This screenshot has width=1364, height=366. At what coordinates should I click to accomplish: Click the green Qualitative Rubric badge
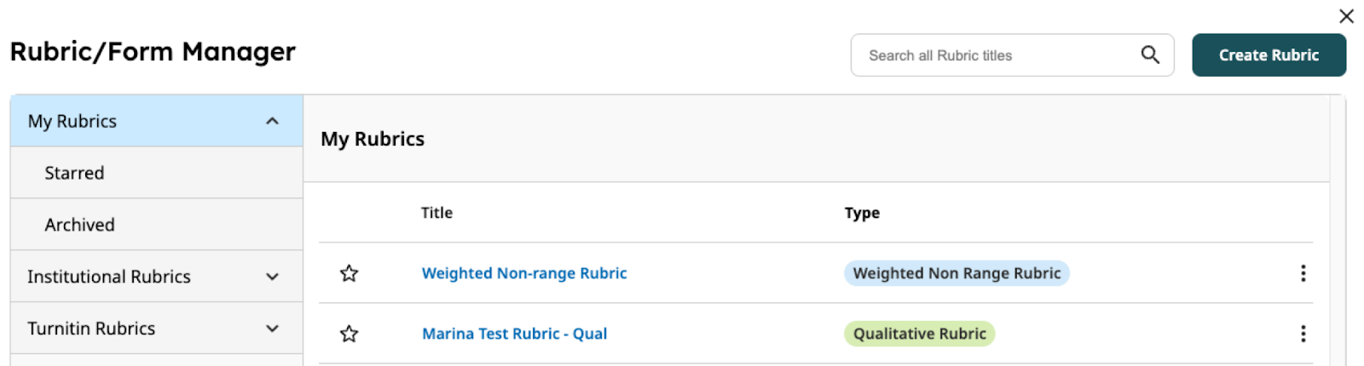919,334
